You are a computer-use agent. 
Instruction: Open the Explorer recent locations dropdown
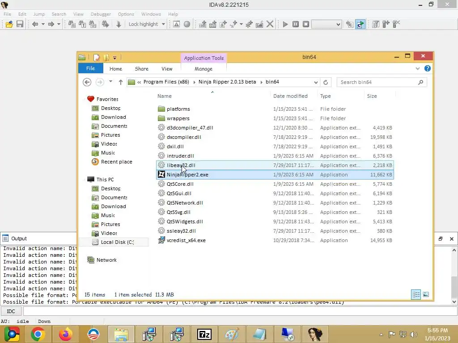pos(111,82)
